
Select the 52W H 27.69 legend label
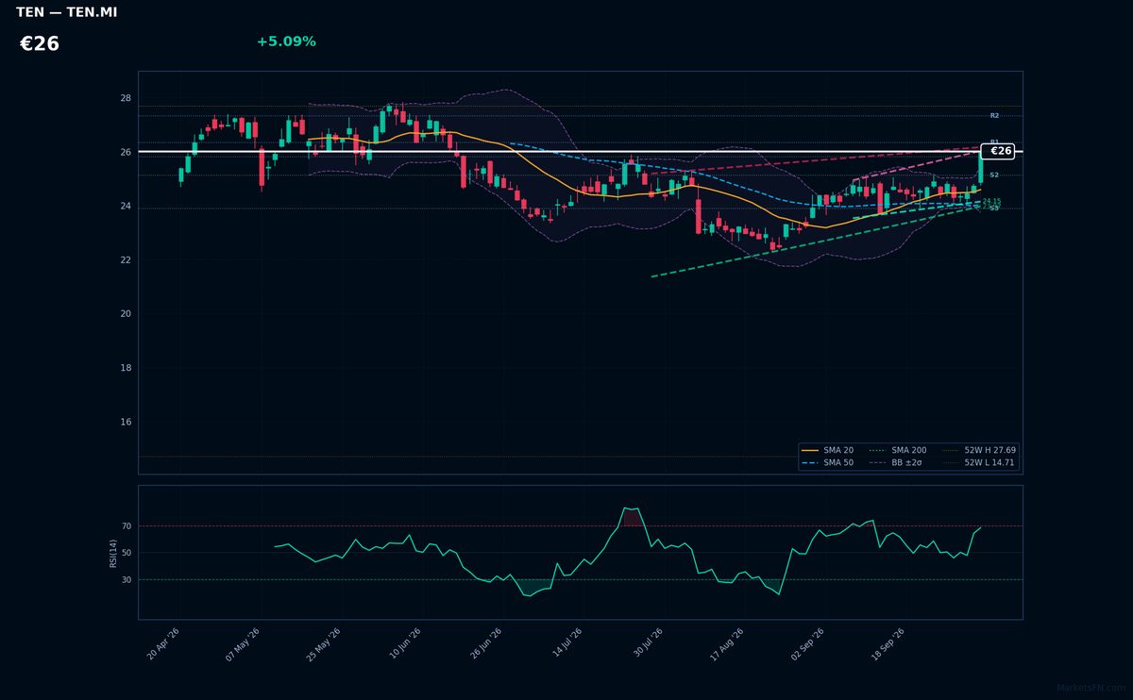point(978,451)
